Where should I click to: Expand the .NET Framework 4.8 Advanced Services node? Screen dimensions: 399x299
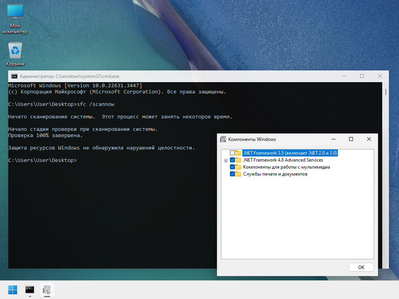pyautogui.click(x=226, y=160)
